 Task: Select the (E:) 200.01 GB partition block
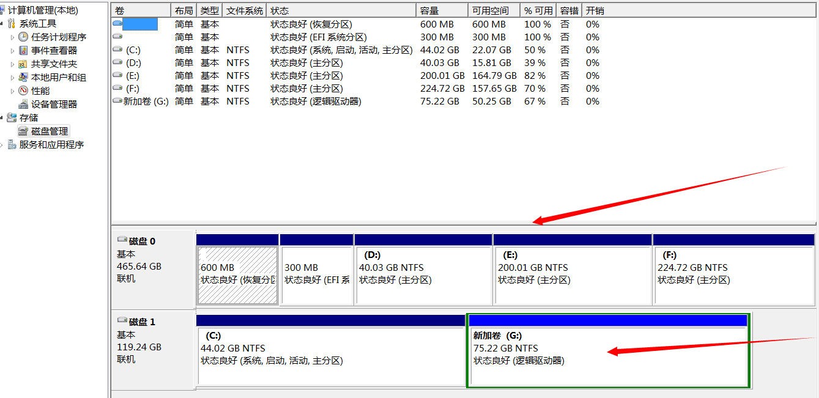pos(572,274)
